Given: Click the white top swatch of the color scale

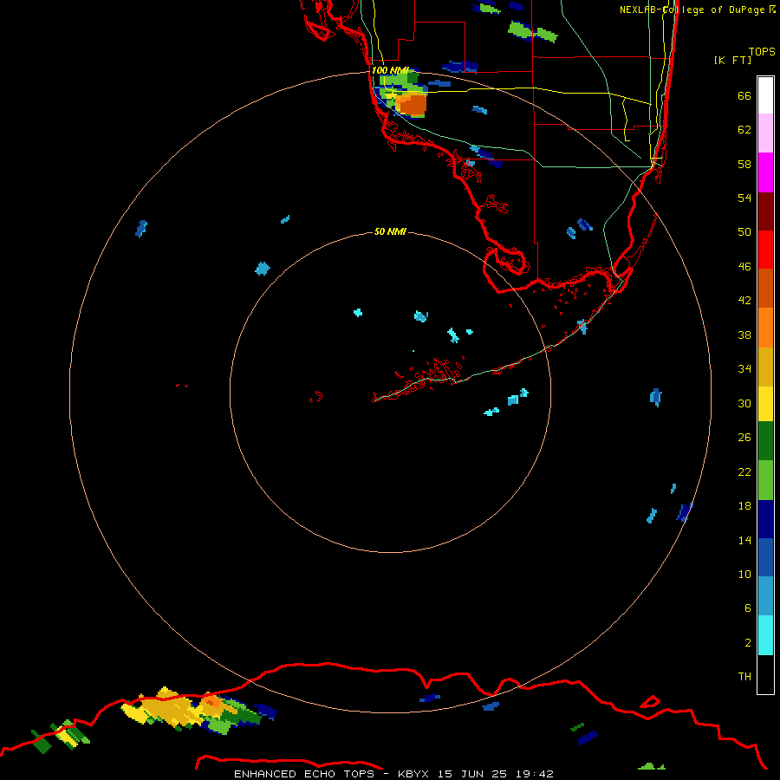Looking at the screenshot, I should pos(765,95).
